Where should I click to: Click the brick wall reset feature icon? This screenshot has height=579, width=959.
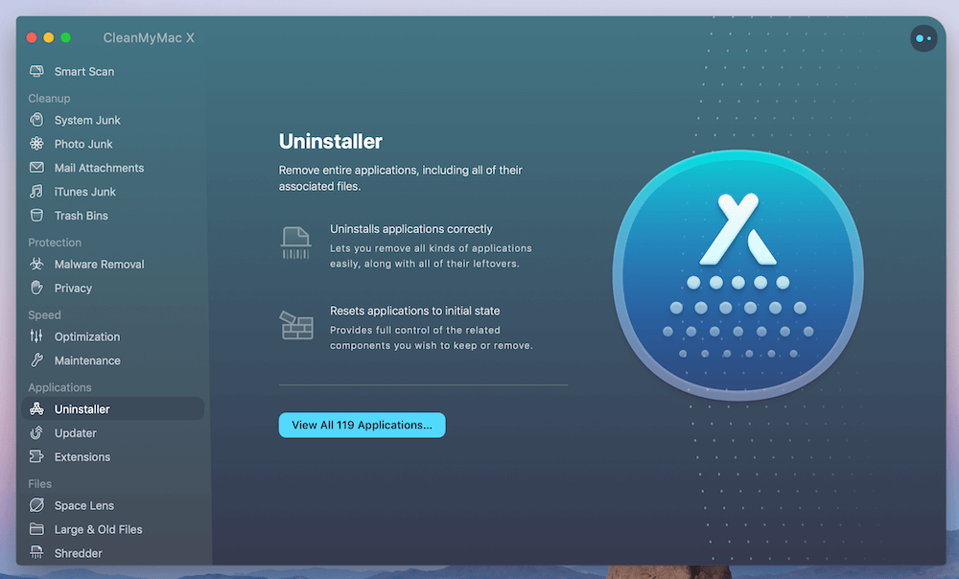(296, 325)
